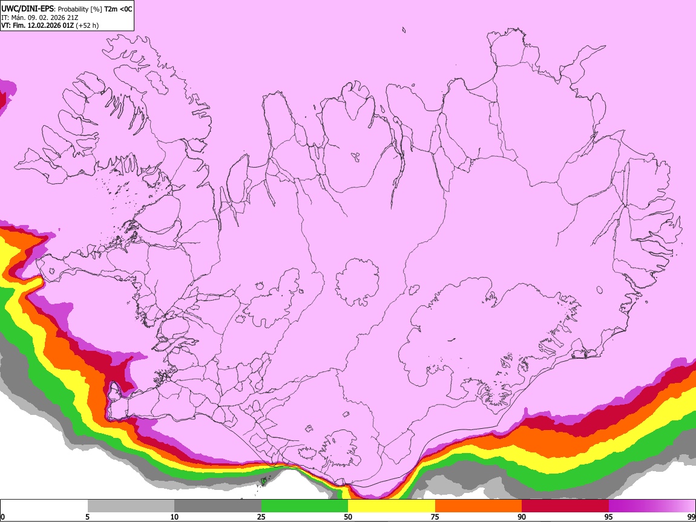Click the yellow 50–75% legend swatch
696x522 pixels.
[x=392, y=506]
